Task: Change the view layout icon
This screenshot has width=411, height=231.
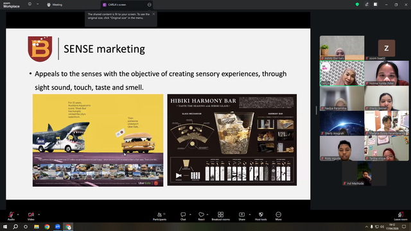Action: click(375, 4)
